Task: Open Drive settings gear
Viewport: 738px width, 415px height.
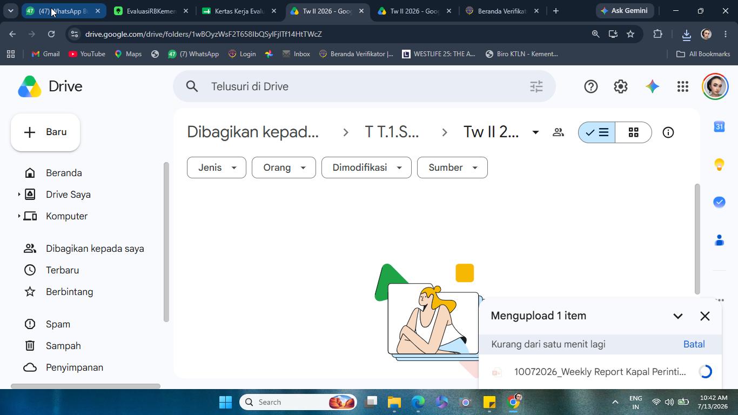Action: pyautogui.click(x=621, y=86)
